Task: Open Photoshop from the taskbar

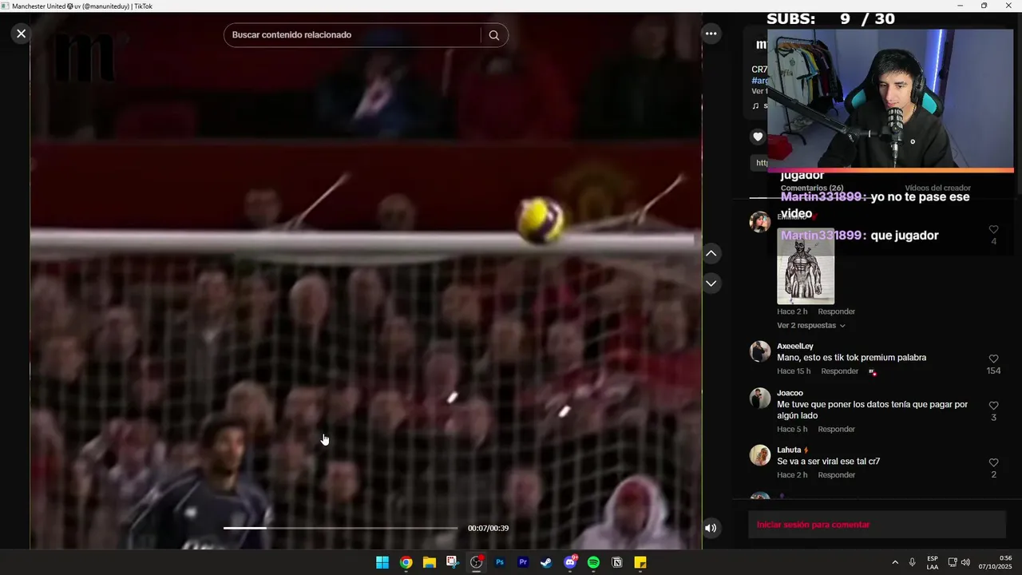Action: (x=500, y=562)
